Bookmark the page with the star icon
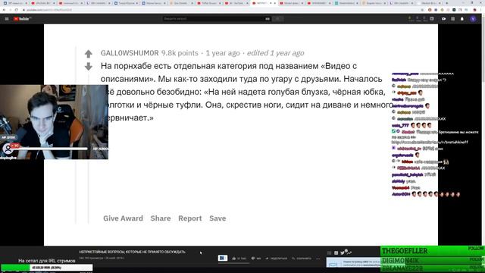The width and height of the screenshot is (485, 273). click(x=422, y=10)
